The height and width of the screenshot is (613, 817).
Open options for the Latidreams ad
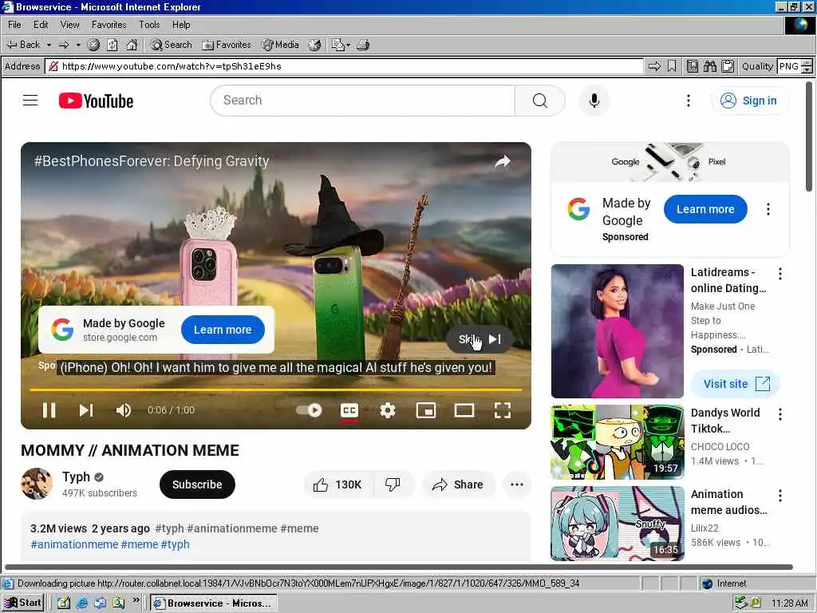(x=780, y=274)
